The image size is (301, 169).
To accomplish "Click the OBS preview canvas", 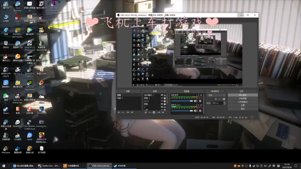I will point(187,55).
